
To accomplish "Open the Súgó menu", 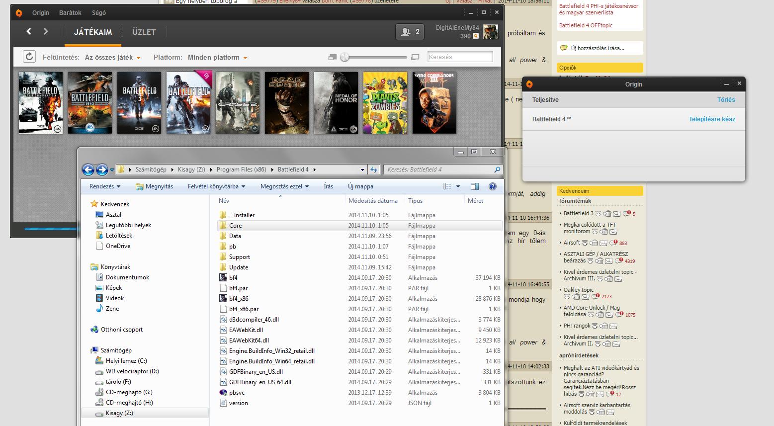I will tap(99, 13).
